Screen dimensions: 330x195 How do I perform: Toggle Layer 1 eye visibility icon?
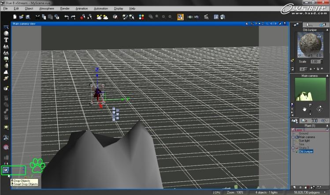[327, 129]
